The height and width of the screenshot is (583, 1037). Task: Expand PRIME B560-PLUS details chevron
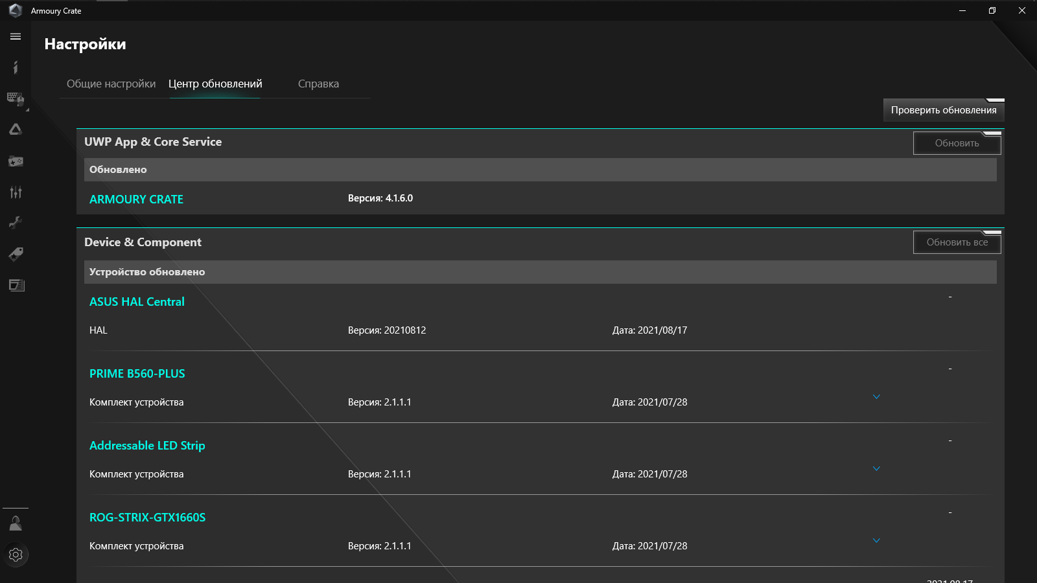click(x=876, y=396)
